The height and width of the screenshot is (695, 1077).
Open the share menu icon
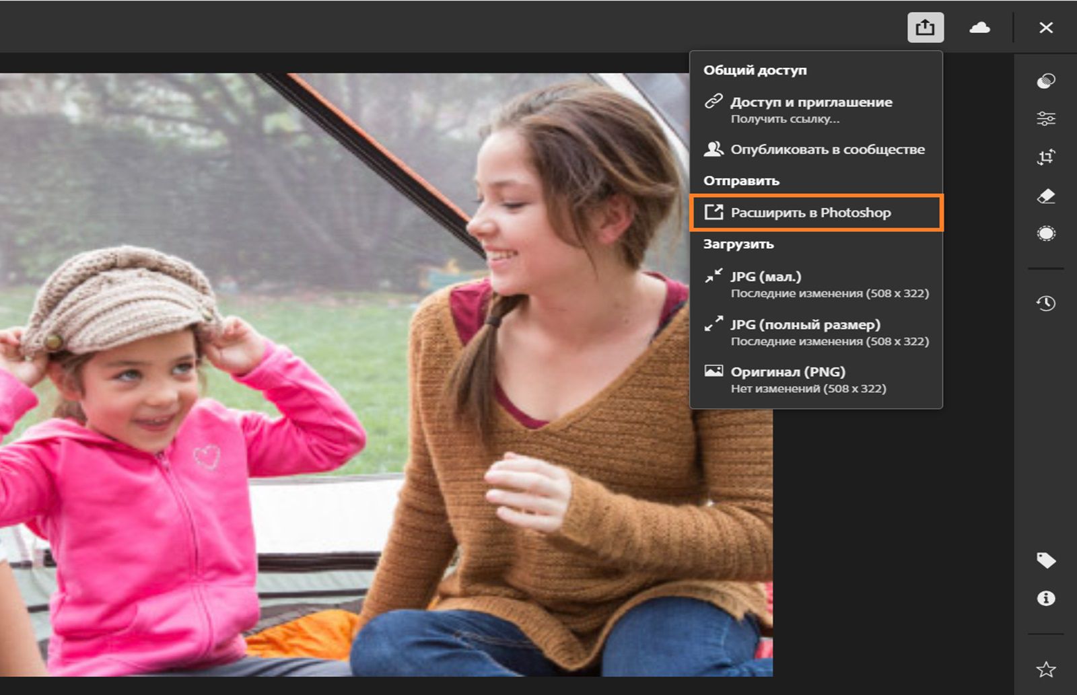[925, 28]
